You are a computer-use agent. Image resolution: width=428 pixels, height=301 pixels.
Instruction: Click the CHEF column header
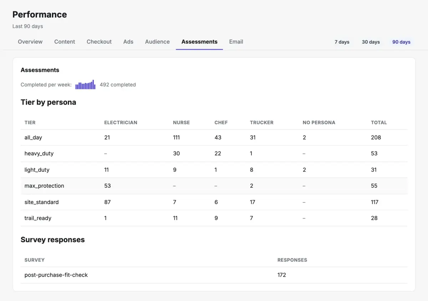click(221, 122)
